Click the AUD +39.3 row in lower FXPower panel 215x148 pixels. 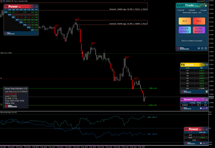[x=196, y=138]
